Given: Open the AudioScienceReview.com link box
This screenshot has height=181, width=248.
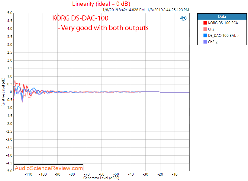Looking at the screenshot, I should [49, 168].
